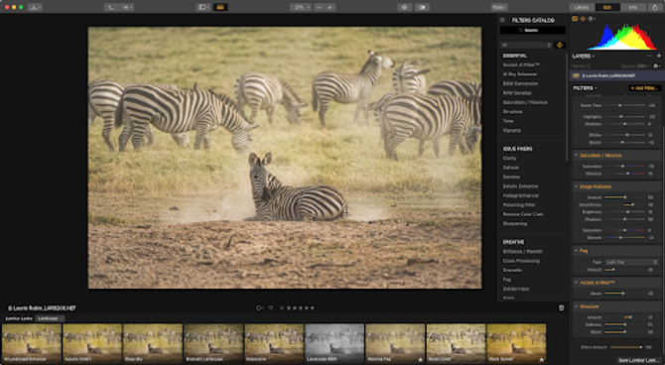Open the import add-photos dropdown
665x365 pixels.
tap(35, 7)
